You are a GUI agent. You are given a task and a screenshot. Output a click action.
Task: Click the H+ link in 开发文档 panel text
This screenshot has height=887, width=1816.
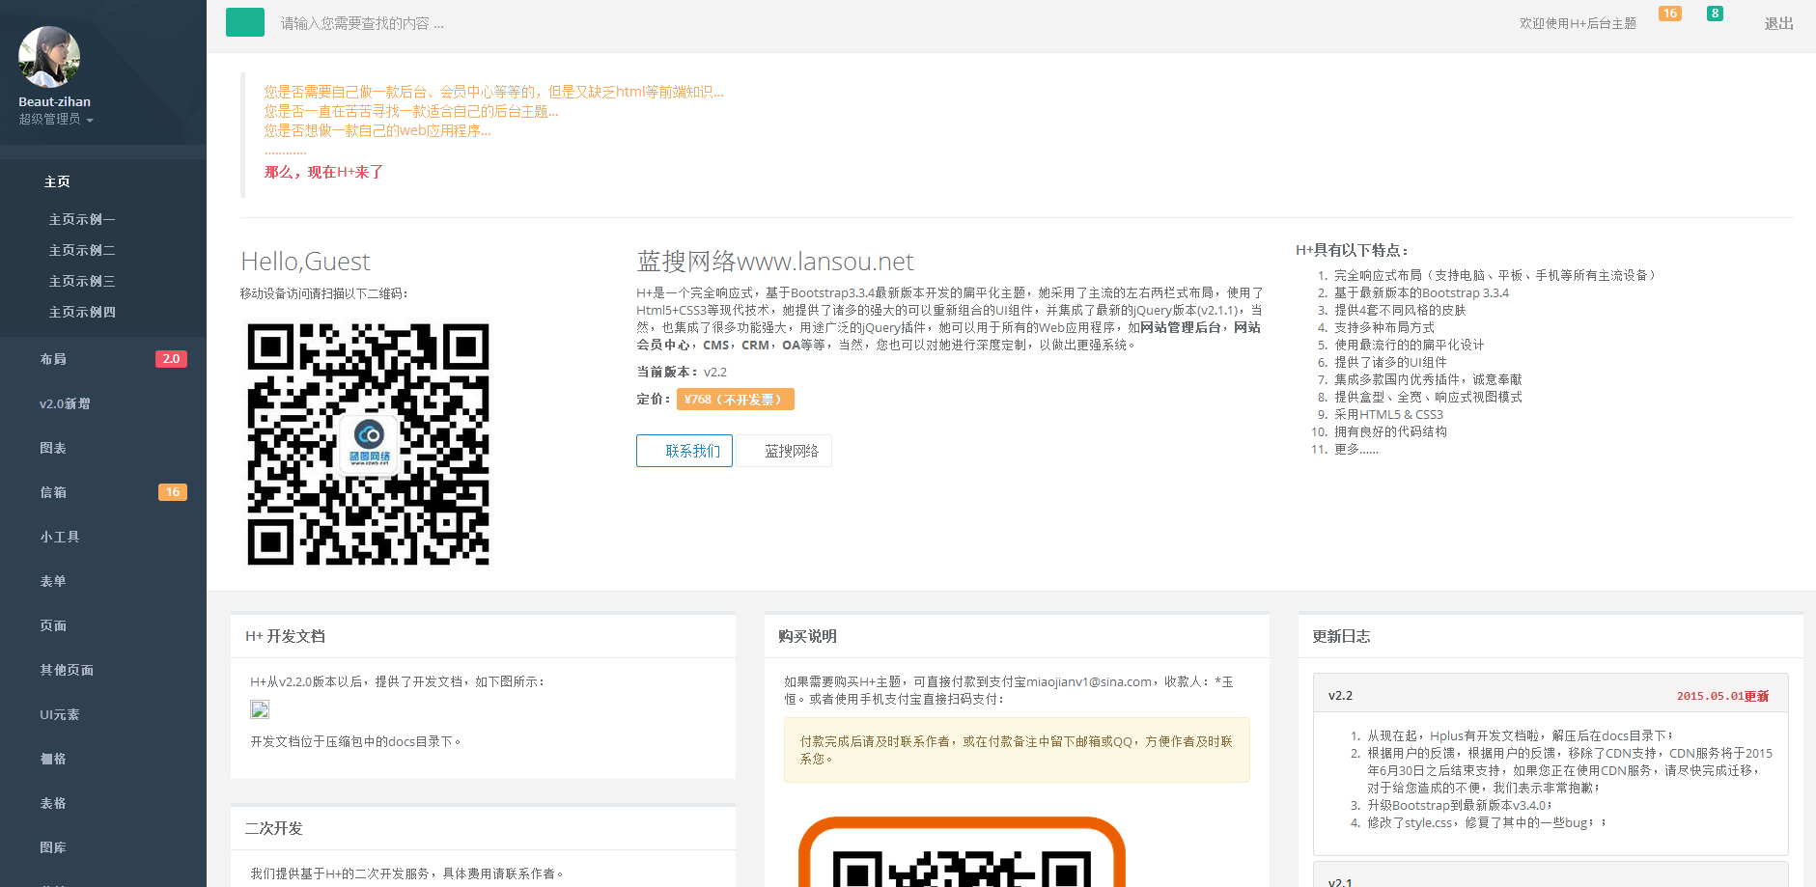point(258,681)
